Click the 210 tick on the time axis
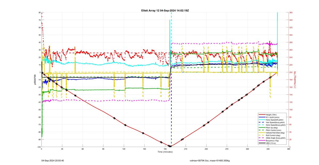Screen dimensions: 319x165 186,149
